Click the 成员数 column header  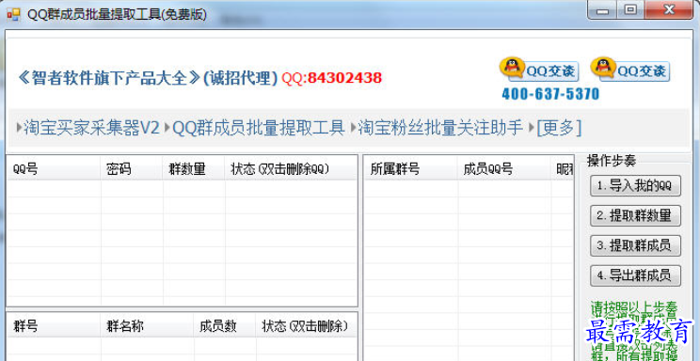tap(225, 326)
